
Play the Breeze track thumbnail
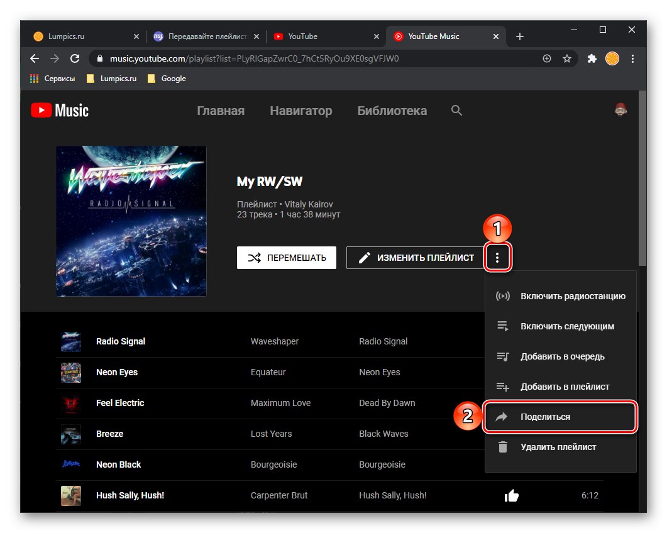pyautogui.click(x=71, y=434)
